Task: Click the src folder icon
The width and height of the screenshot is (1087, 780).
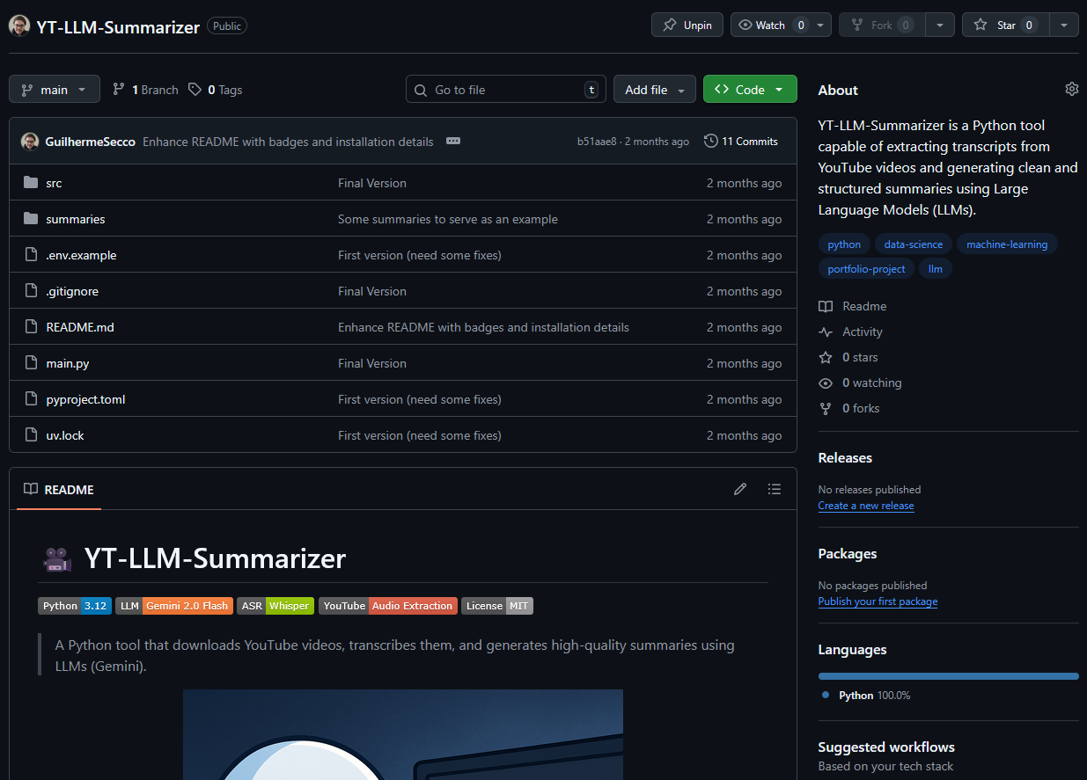Action: point(31,183)
